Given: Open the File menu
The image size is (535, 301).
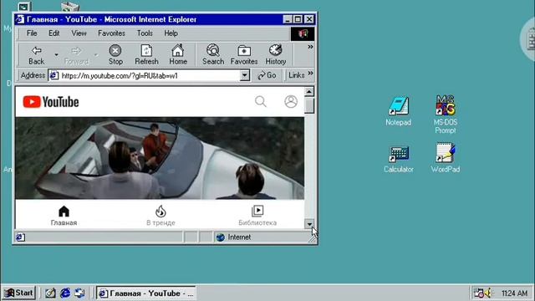Looking at the screenshot, I should [x=32, y=33].
